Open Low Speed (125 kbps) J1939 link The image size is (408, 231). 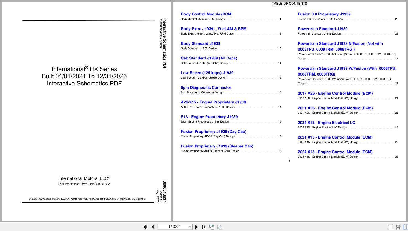point(207,73)
